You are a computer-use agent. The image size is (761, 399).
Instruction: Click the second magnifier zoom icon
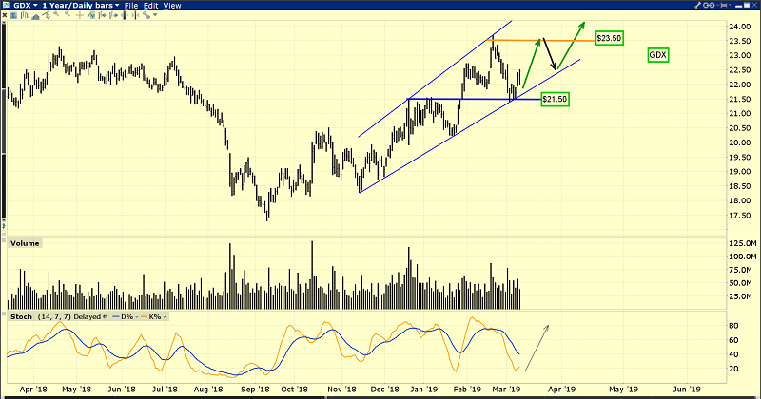[x=68, y=14]
